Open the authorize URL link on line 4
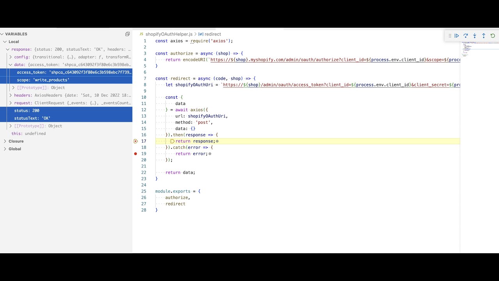The width and height of the screenshot is (499, 281). pyautogui.click(x=335, y=60)
